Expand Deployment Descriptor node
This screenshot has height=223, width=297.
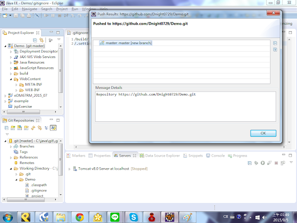(11, 52)
